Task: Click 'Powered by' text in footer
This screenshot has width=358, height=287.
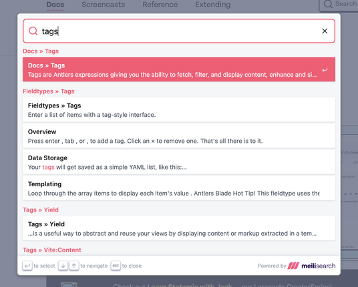Action: (x=272, y=266)
